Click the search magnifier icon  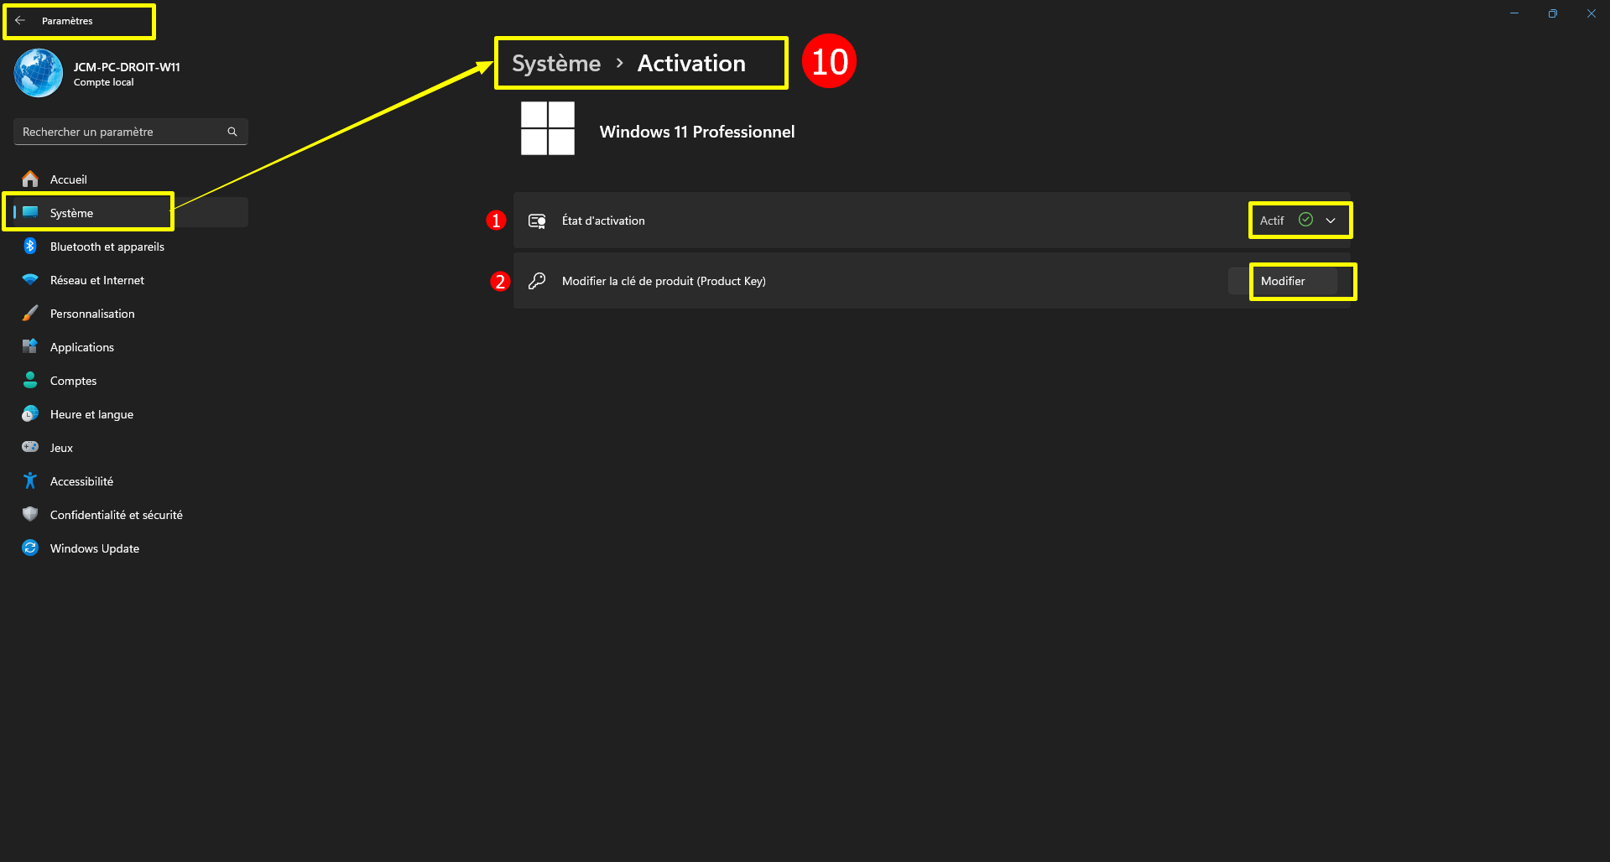(x=232, y=132)
